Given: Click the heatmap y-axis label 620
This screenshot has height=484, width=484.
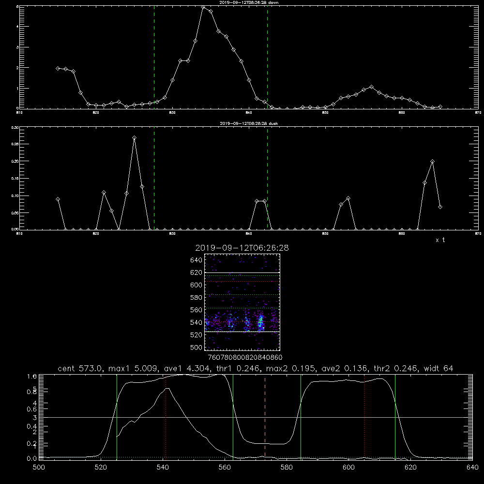Looking at the screenshot, I should pos(197,272).
